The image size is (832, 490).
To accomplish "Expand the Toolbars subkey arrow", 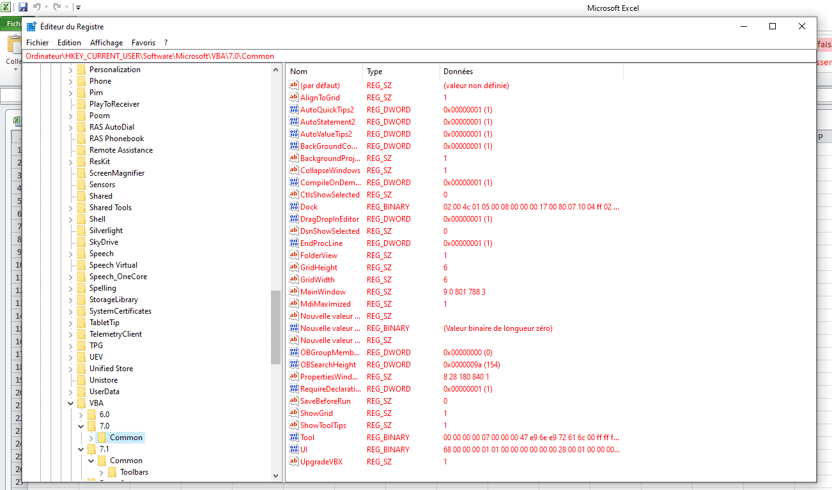I will click(x=101, y=472).
